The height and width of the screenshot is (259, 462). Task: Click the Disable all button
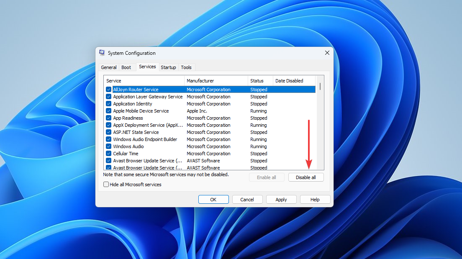pyautogui.click(x=306, y=177)
